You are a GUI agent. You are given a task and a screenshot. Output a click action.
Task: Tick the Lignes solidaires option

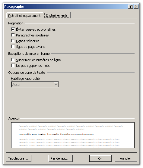point(13,41)
